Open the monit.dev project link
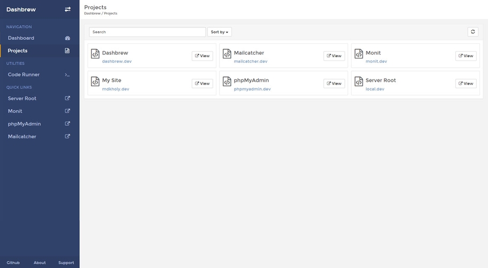488x268 pixels. click(x=376, y=62)
